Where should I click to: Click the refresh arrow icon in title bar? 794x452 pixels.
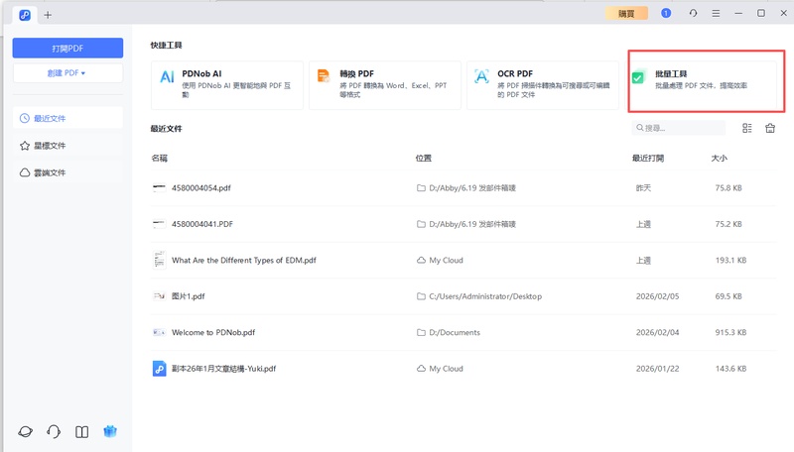[x=692, y=13]
